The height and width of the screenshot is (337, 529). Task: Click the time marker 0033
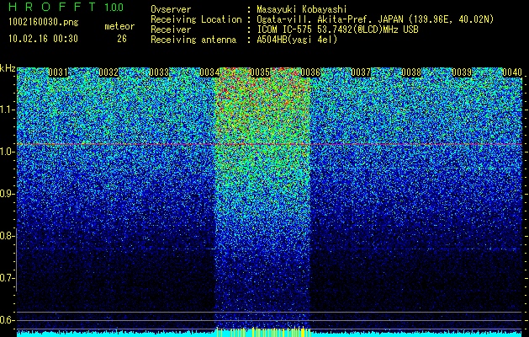click(159, 72)
